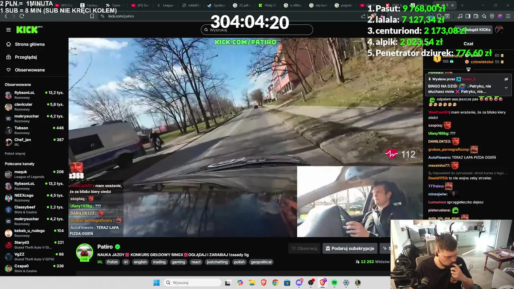Click the Windows taskbar search box

click(x=193, y=283)
